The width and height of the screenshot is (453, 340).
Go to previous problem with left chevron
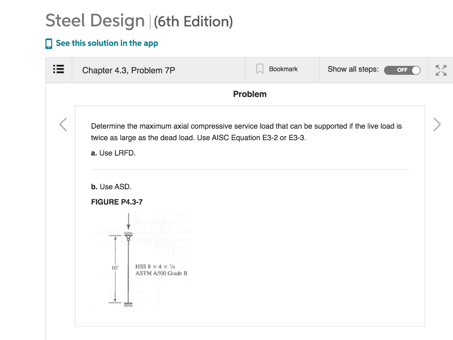point(63,124)
